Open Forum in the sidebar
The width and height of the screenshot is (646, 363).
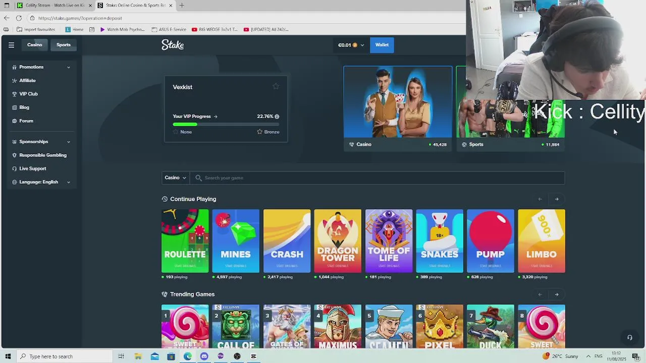[26, 121]
